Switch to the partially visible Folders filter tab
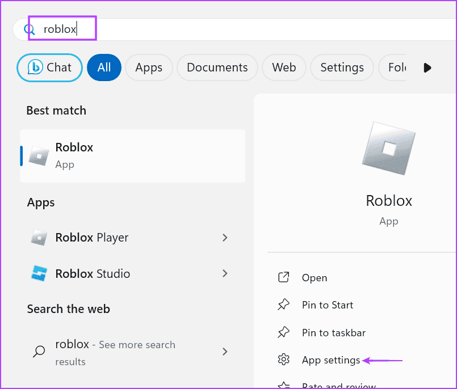Viewport: 457px width, 389px height. coord(392,67)
